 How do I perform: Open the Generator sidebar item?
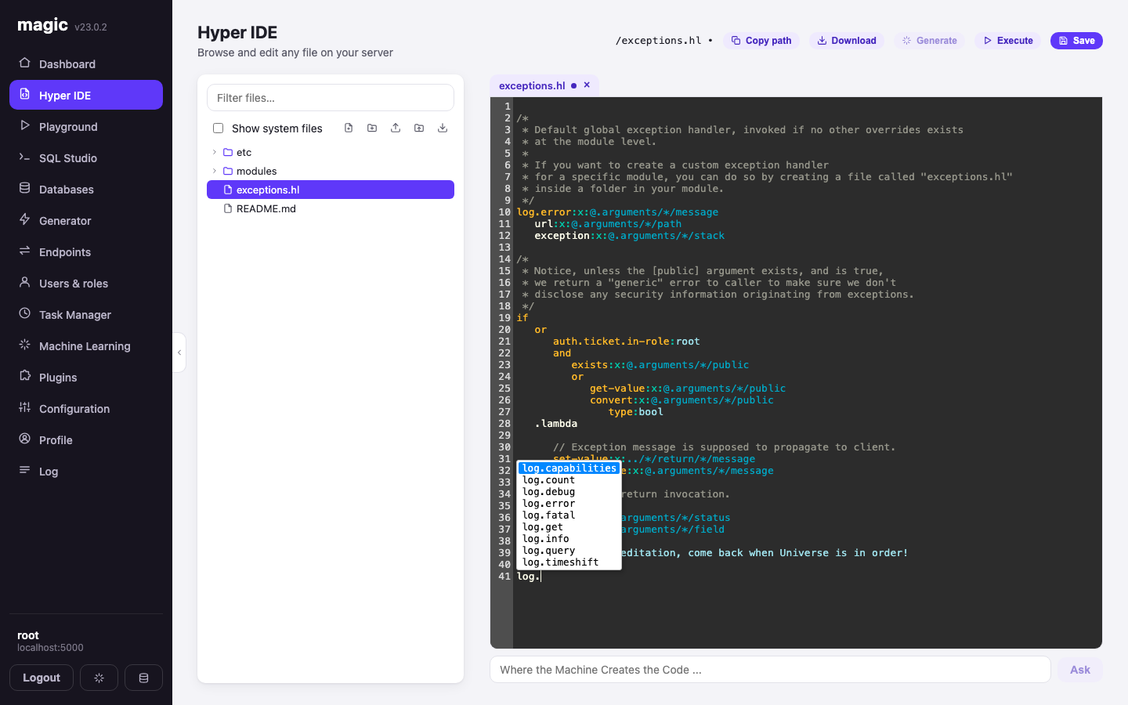pos(86,221)
